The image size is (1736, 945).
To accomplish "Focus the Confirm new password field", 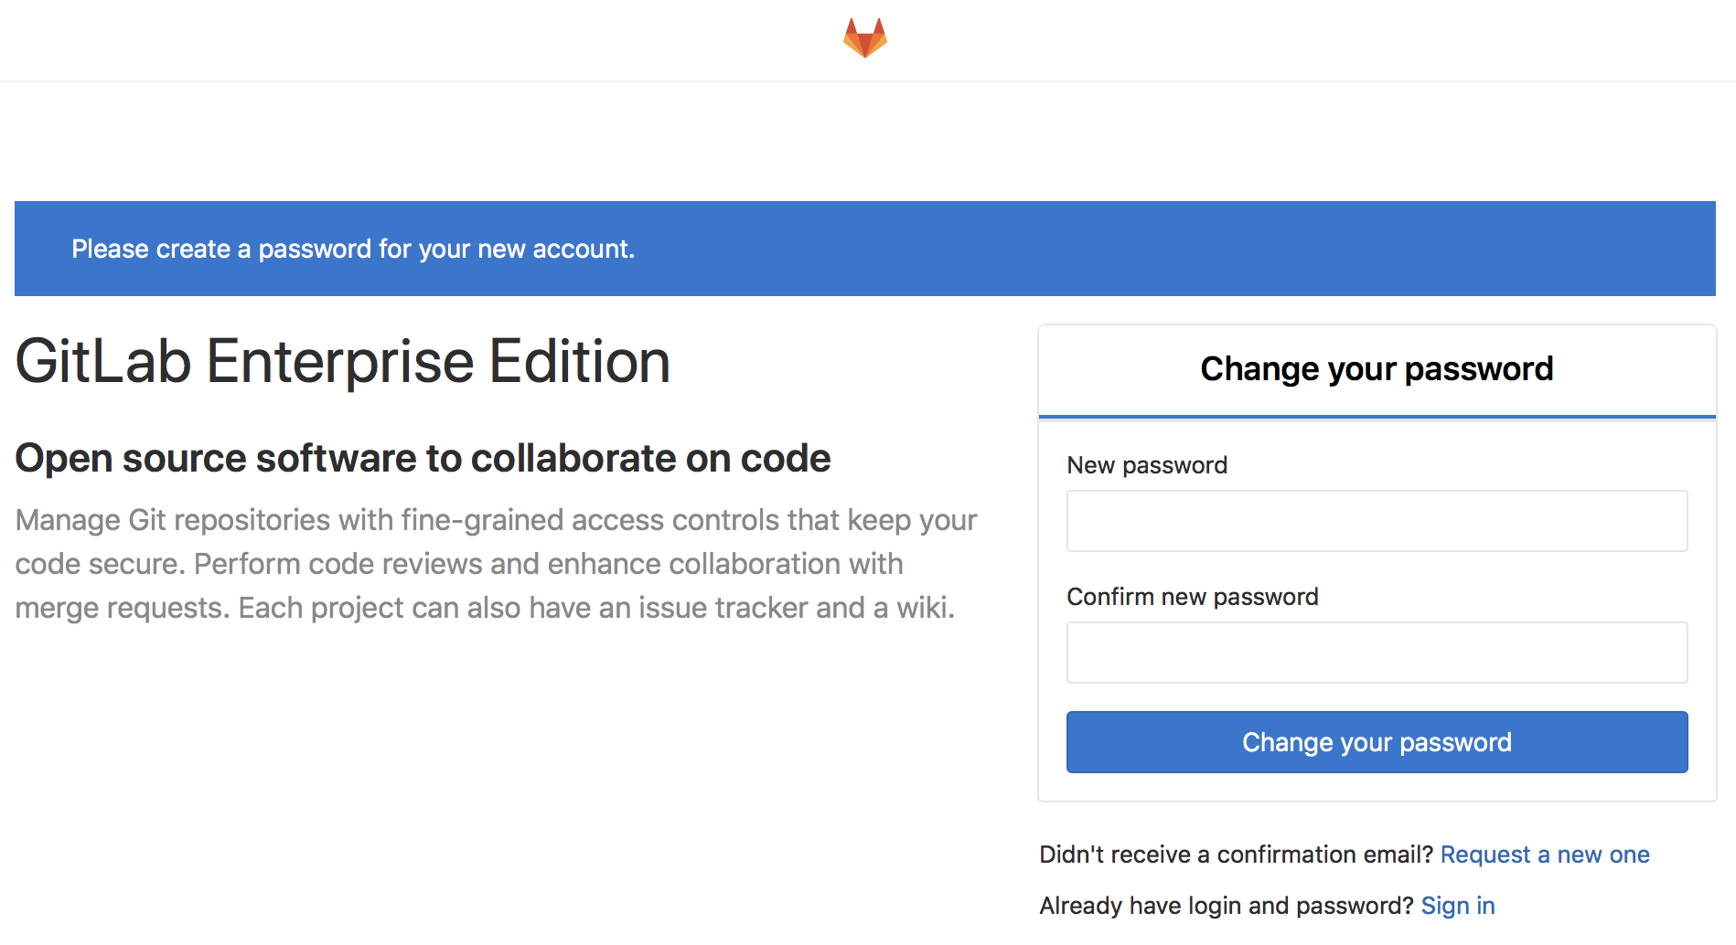I will (x=1376, y=652).
